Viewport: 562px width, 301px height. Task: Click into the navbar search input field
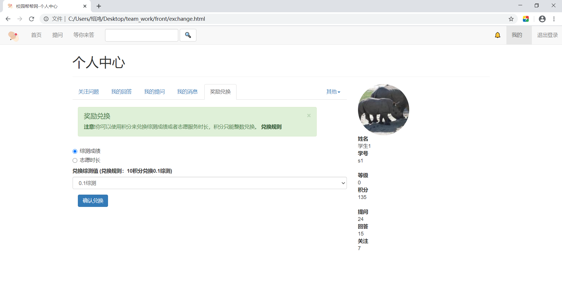pos(142,35)
